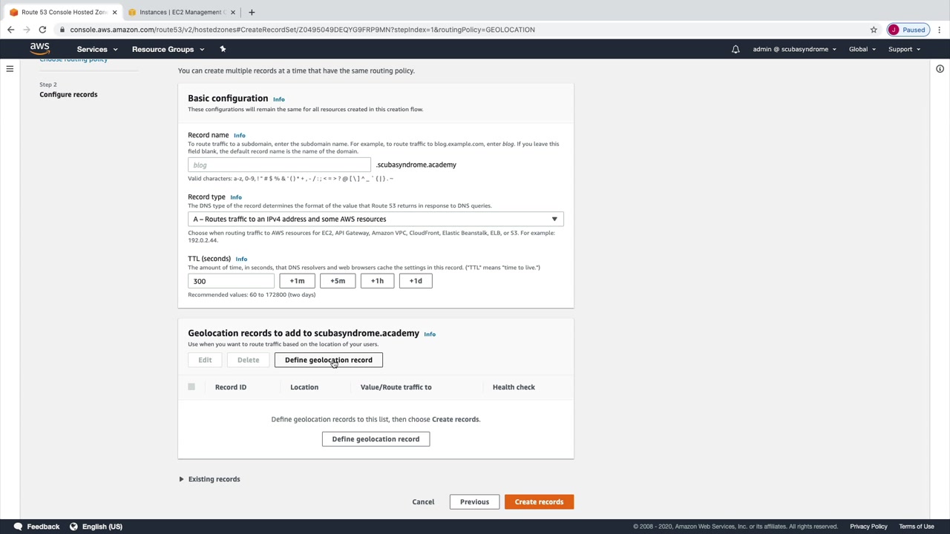Switch to the Route 53 Console tab
This screenshot has height=534, width=950.
(x=63, y=12)
